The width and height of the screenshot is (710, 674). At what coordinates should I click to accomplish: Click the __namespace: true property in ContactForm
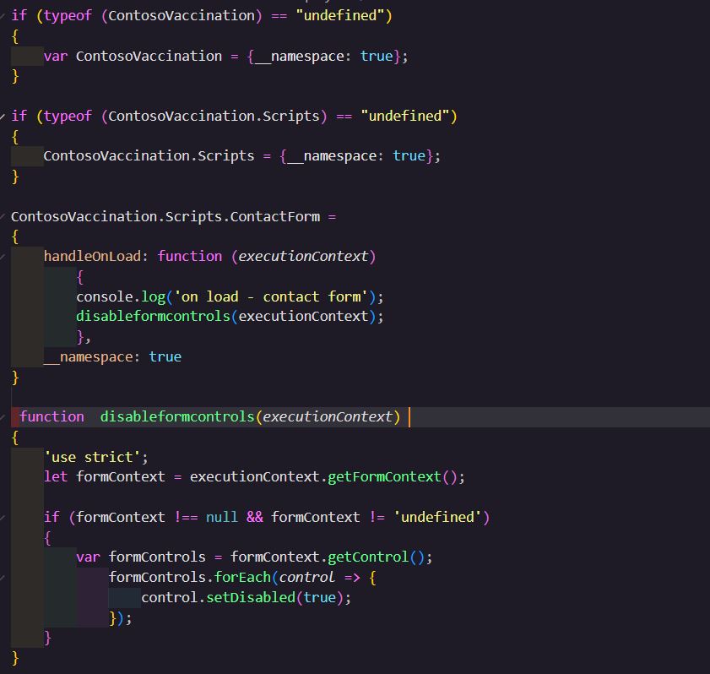112,356
